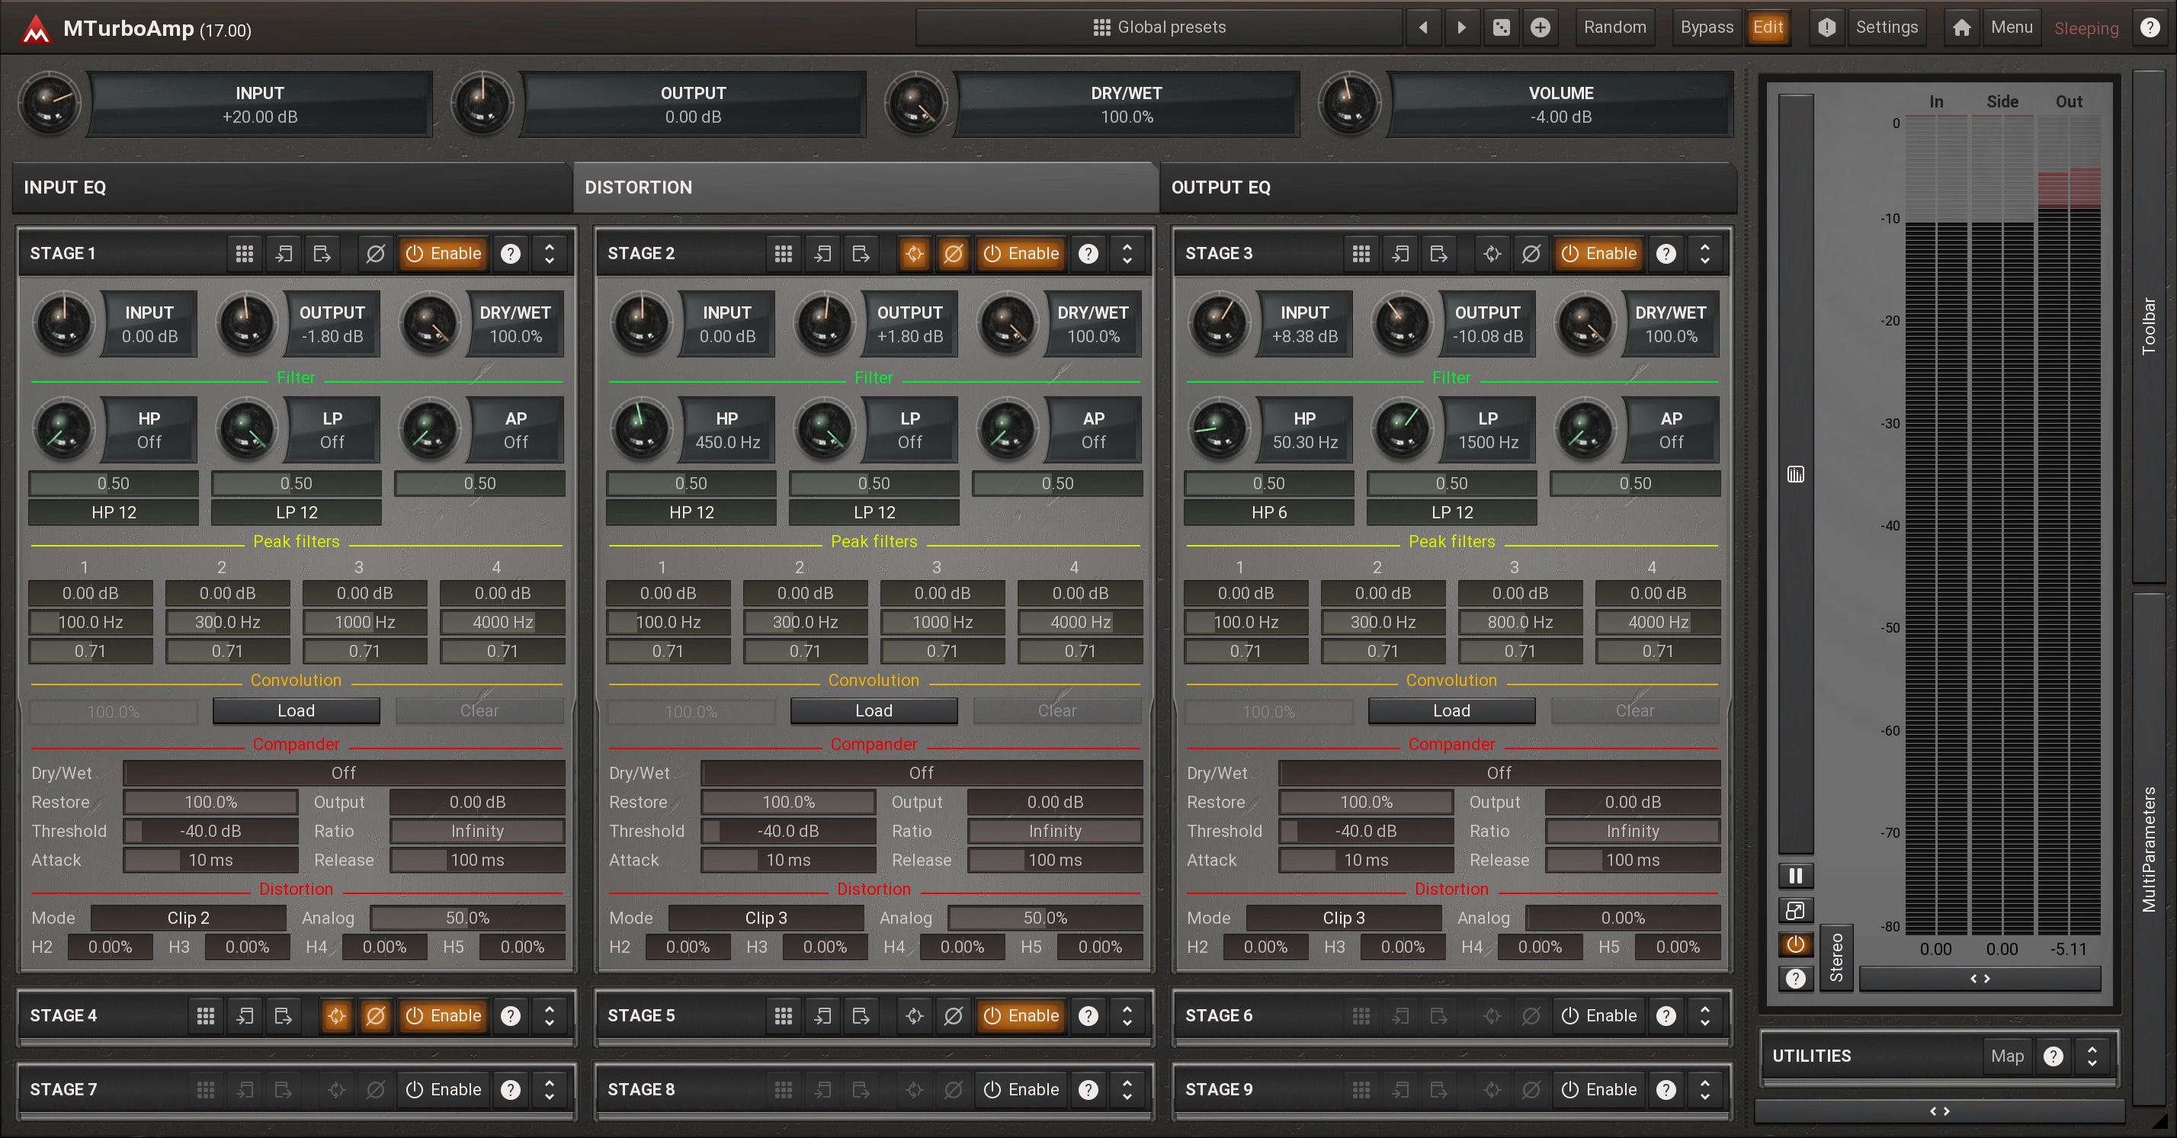Open Stage 1 distortion Mode Clip 2 selector

(188, 918)
